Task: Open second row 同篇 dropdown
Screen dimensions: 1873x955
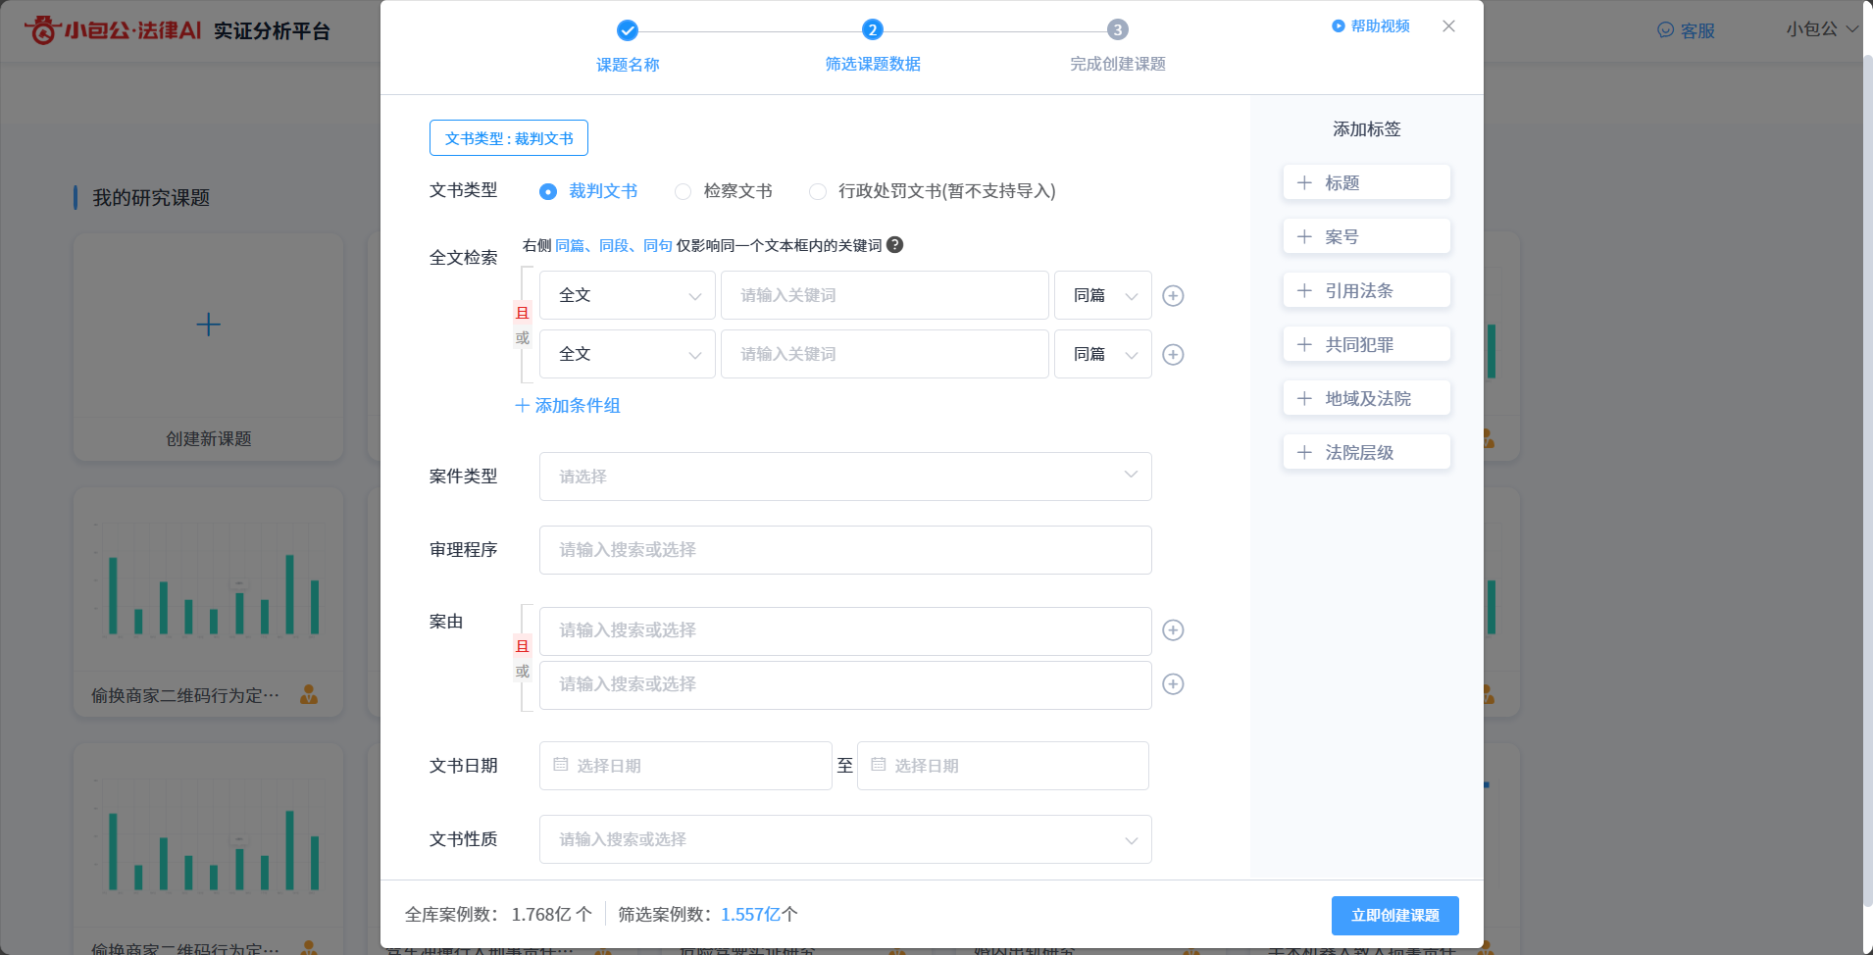Action: pos(1102,355)
